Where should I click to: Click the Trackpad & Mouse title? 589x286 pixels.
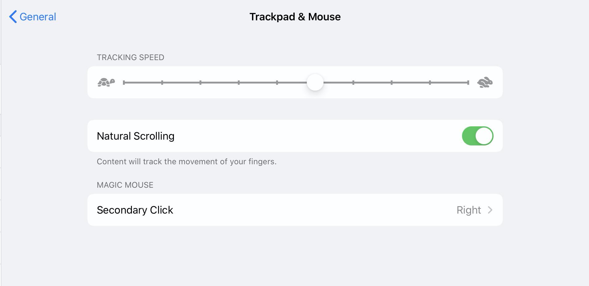click(295, 17)
